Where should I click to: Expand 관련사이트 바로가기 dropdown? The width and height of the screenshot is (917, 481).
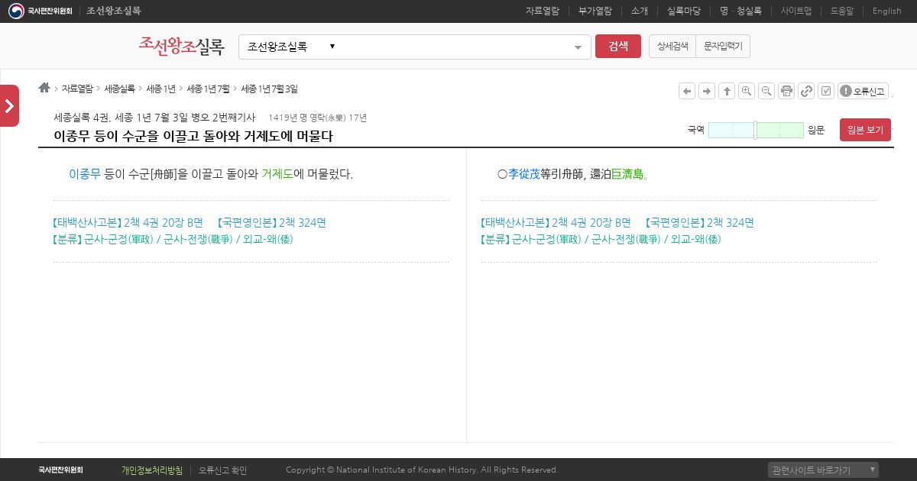[x=823, y=470]
